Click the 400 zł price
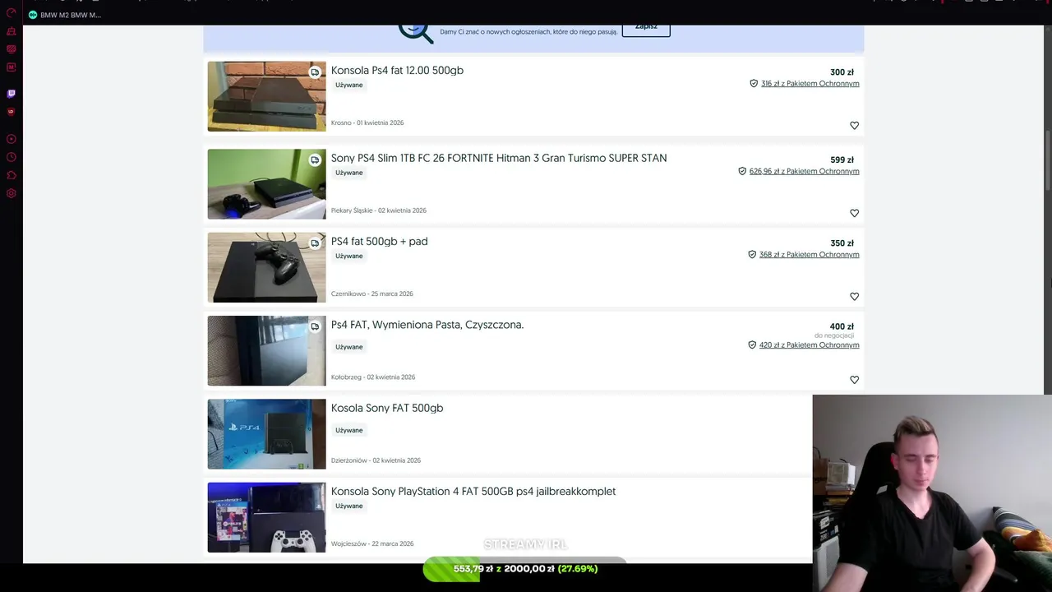Image resolution: width=1052 pixels, height=592 pixels. click(x=842, y=326)
